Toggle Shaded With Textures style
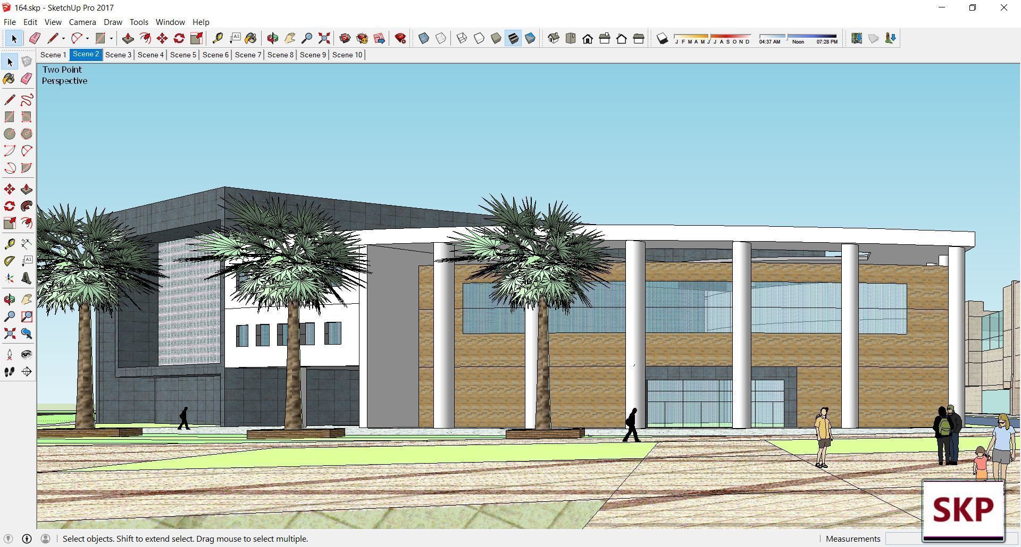1021x547 pixels. (513, 38)
